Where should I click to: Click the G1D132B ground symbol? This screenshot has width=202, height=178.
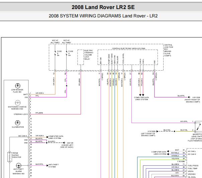tap(189, 97)
